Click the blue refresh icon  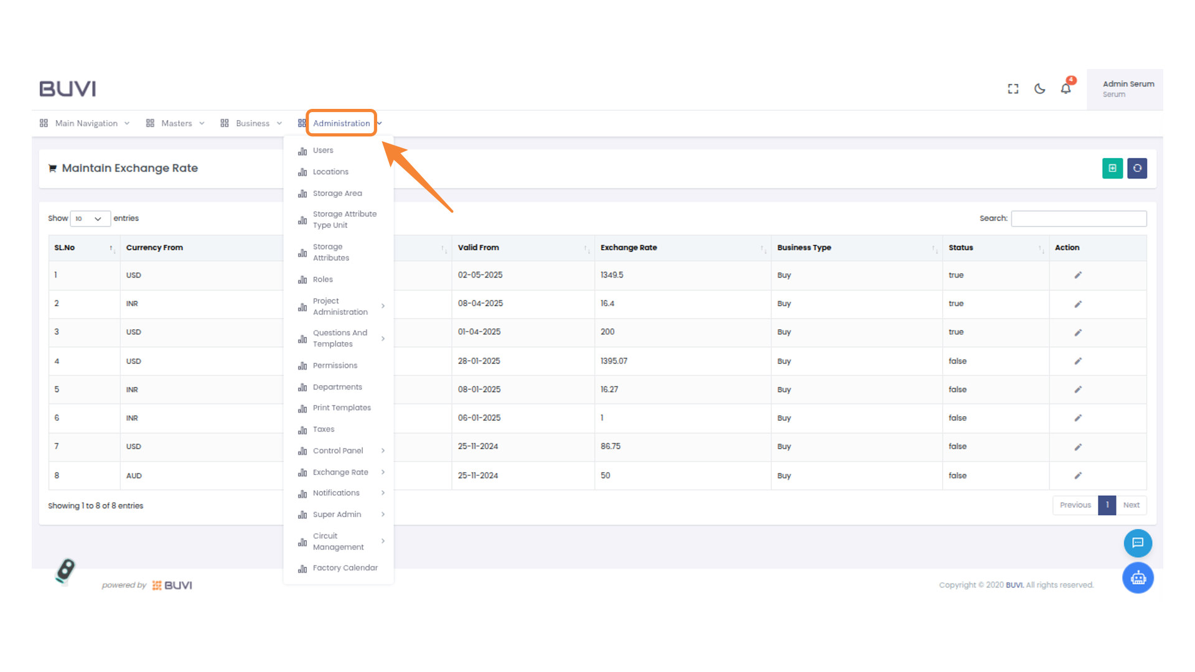tap(1137, 168)
